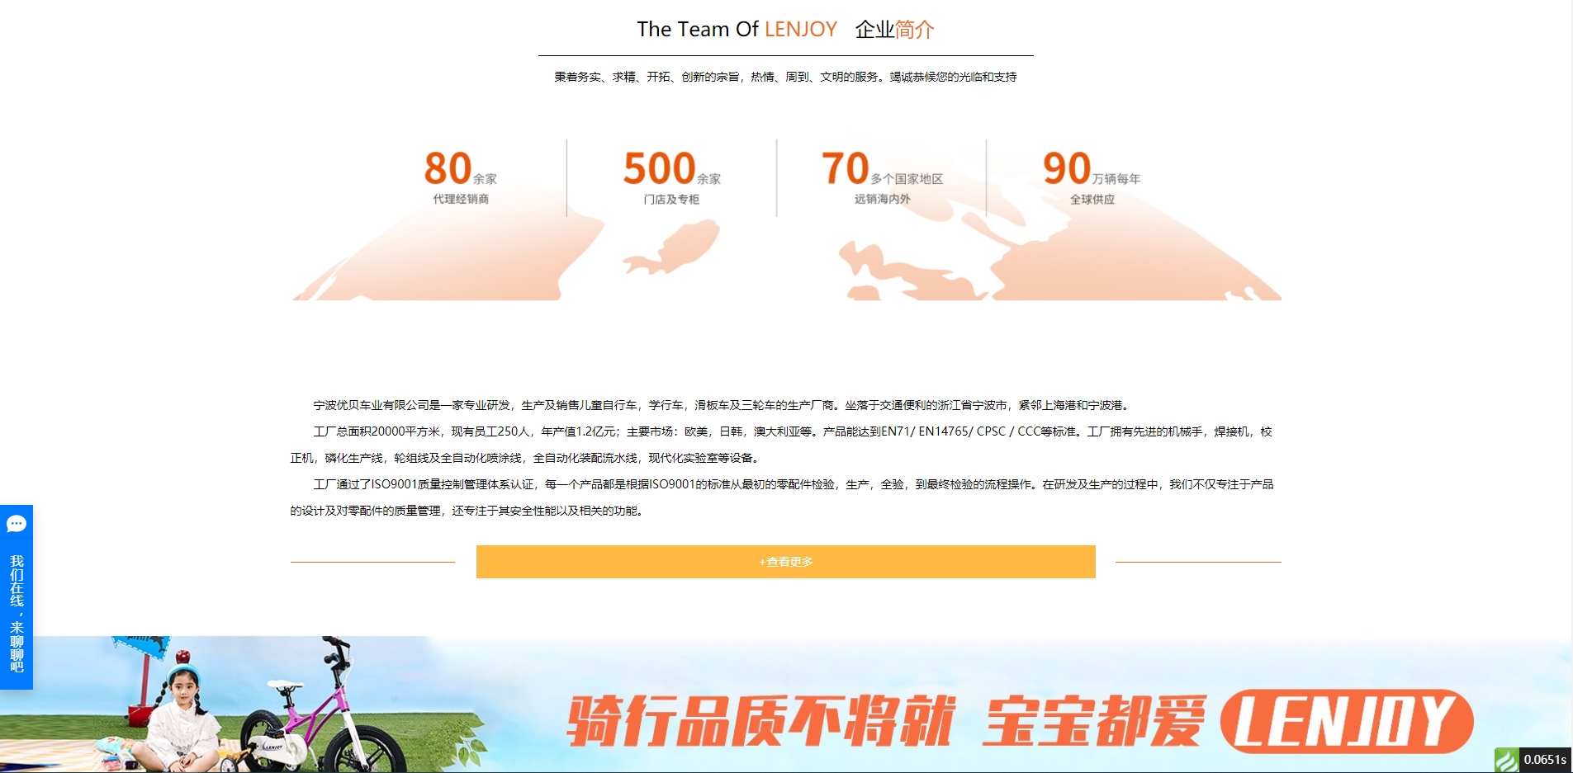Click the green leaf load-time icon
This screenshot has height=773, width=1573.
(x=1506, y=760)
